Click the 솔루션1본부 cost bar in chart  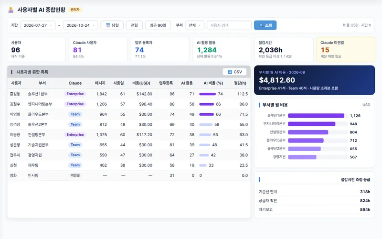[316, 116]
